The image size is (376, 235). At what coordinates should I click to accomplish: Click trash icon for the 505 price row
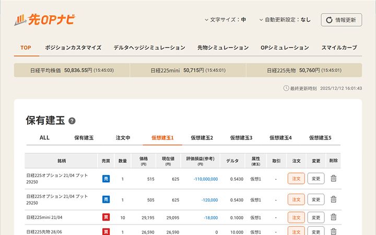click(x=333, y=199)
